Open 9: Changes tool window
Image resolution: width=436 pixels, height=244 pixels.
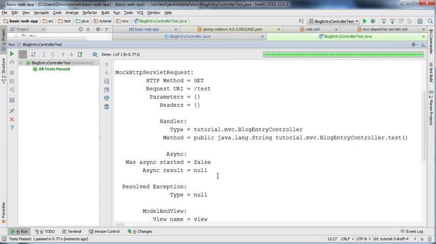pos(140,231)
